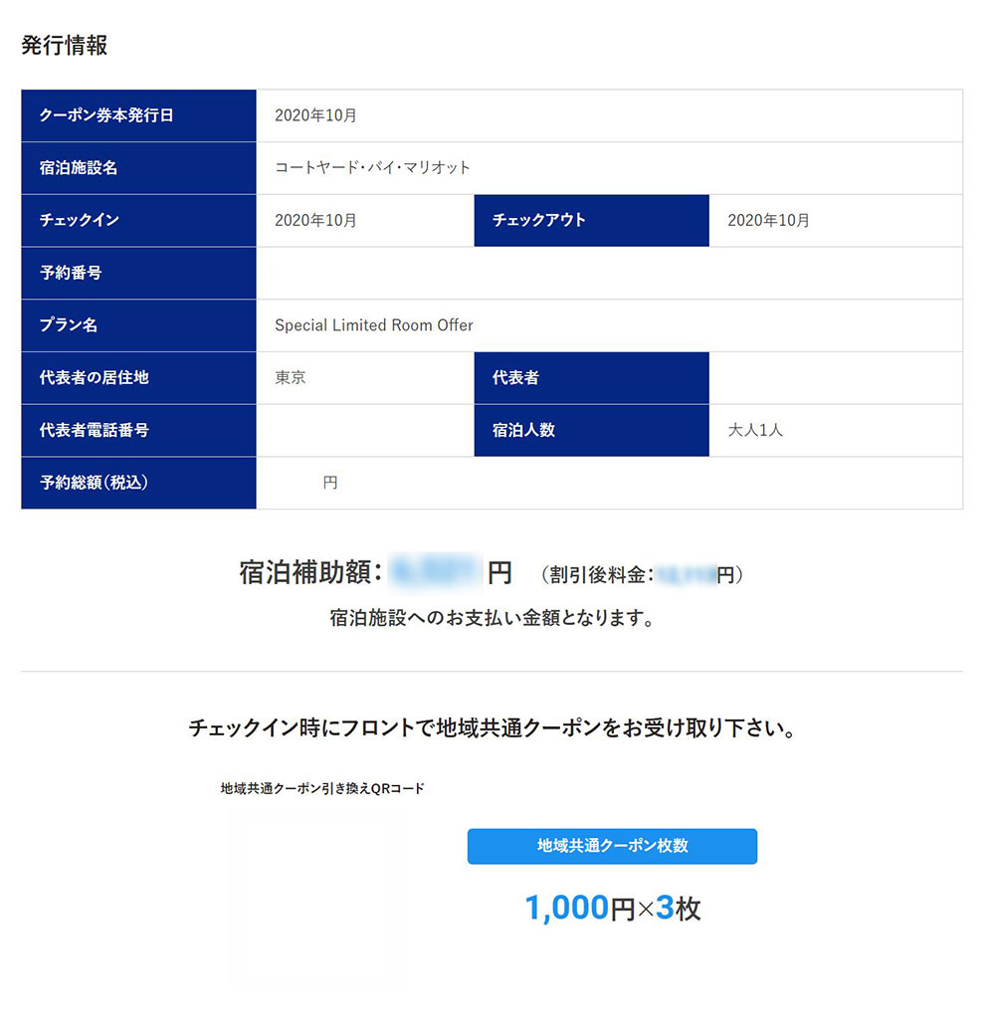The image size is (996, 1027).
Task: Click the 1,000円×3枚 coupon count text
Action: coord(612,908)
